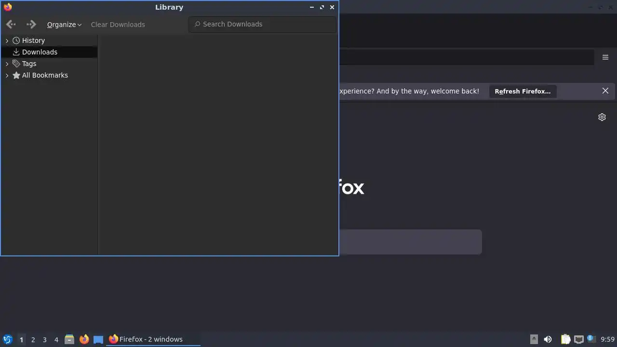Viewport: 617px width, 347px height.
Task: Click the 9:59 clock on the panel
Action: coord(607,339)
